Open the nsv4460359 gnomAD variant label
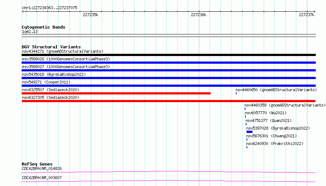Screen dimensions: 326x186 [285, 105]
